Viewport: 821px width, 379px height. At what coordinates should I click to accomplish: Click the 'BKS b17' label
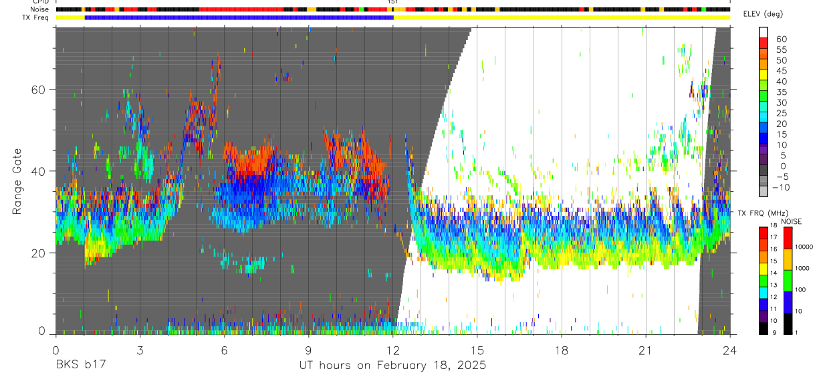(80, 366)
